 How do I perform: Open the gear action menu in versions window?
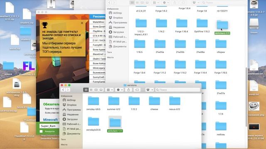click(x=119, y=90)
